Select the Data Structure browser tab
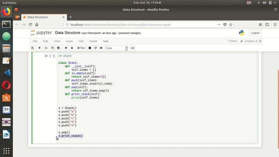279x157 pixels. 44,17
